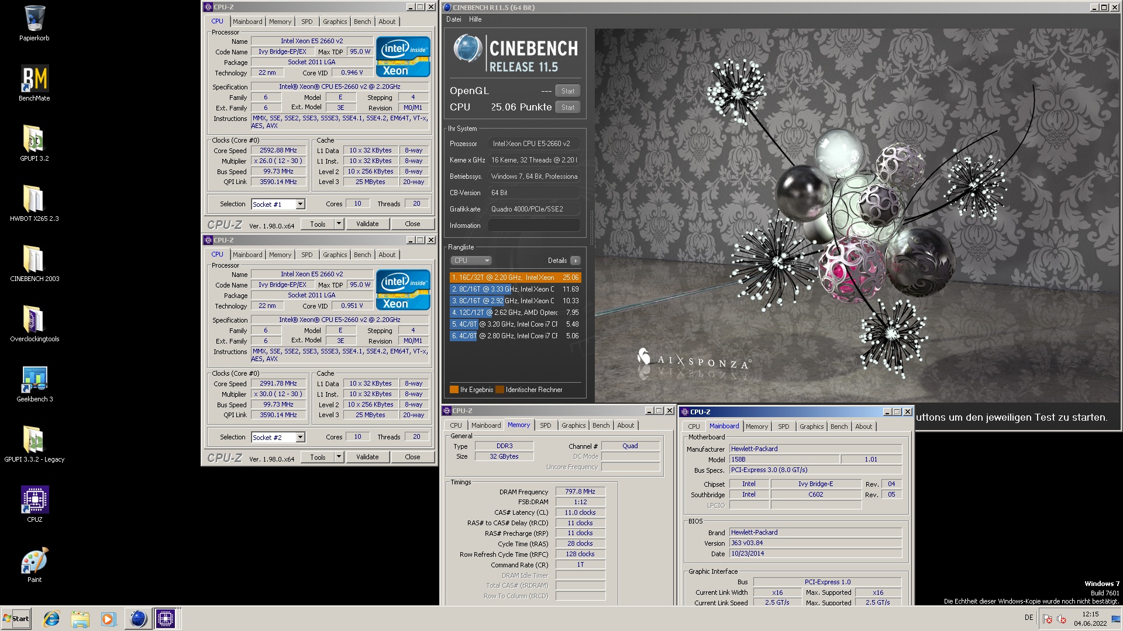1123x631 pixels.
Task: Switch to Memory tab in CPU-Z Mainboard window
Action: pyautogui.click(x=757, y=427)
